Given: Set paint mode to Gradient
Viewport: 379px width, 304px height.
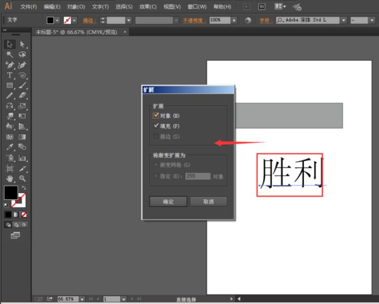Looking at the screenshot, I should [x=16, y=214].
